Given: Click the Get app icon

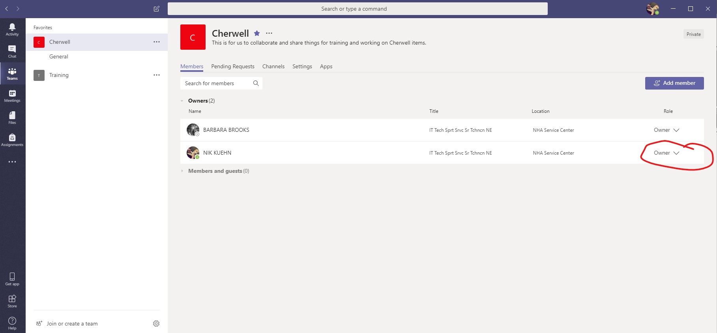Looking at the screenshot, I should click(x=12, y=279).
